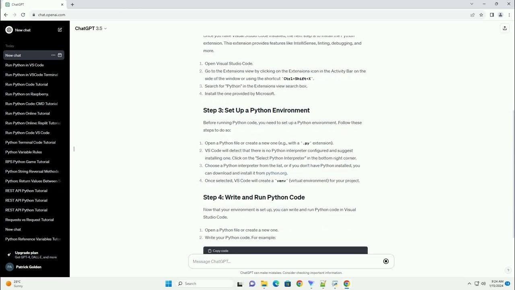Open the Chrome profile icon

501,15
